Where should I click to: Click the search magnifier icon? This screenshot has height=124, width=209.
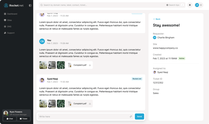[42, 5]
